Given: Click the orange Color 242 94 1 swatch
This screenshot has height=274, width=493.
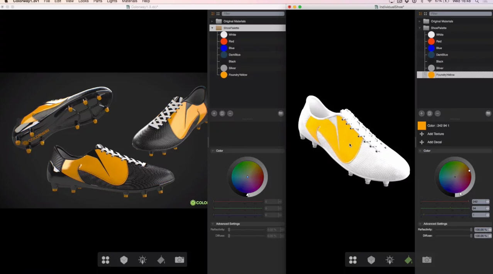Looking at the screenshot, I should coord(422,125).
